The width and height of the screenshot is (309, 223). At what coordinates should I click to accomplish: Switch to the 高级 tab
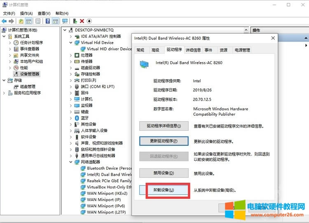(155, 50)
